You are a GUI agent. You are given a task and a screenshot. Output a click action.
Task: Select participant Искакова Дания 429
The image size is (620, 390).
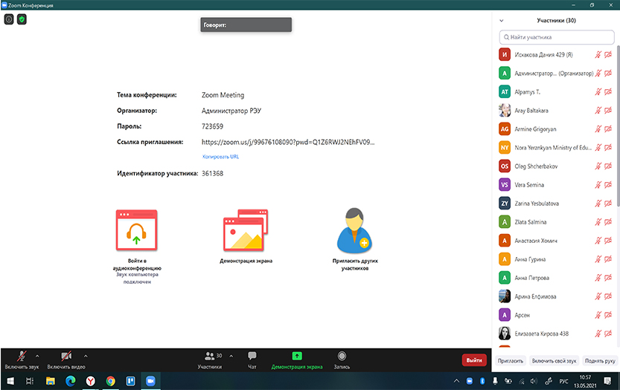(557, 54)
